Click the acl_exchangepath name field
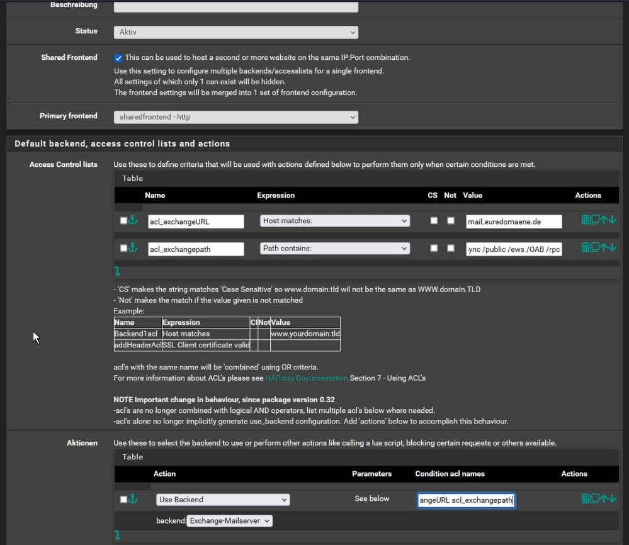Screen dimensions: 629x545 [x=196, y=249]
